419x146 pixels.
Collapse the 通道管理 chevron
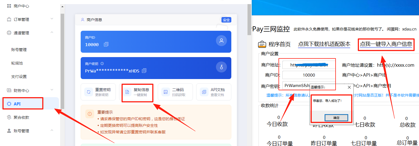(x=52, y=32)
